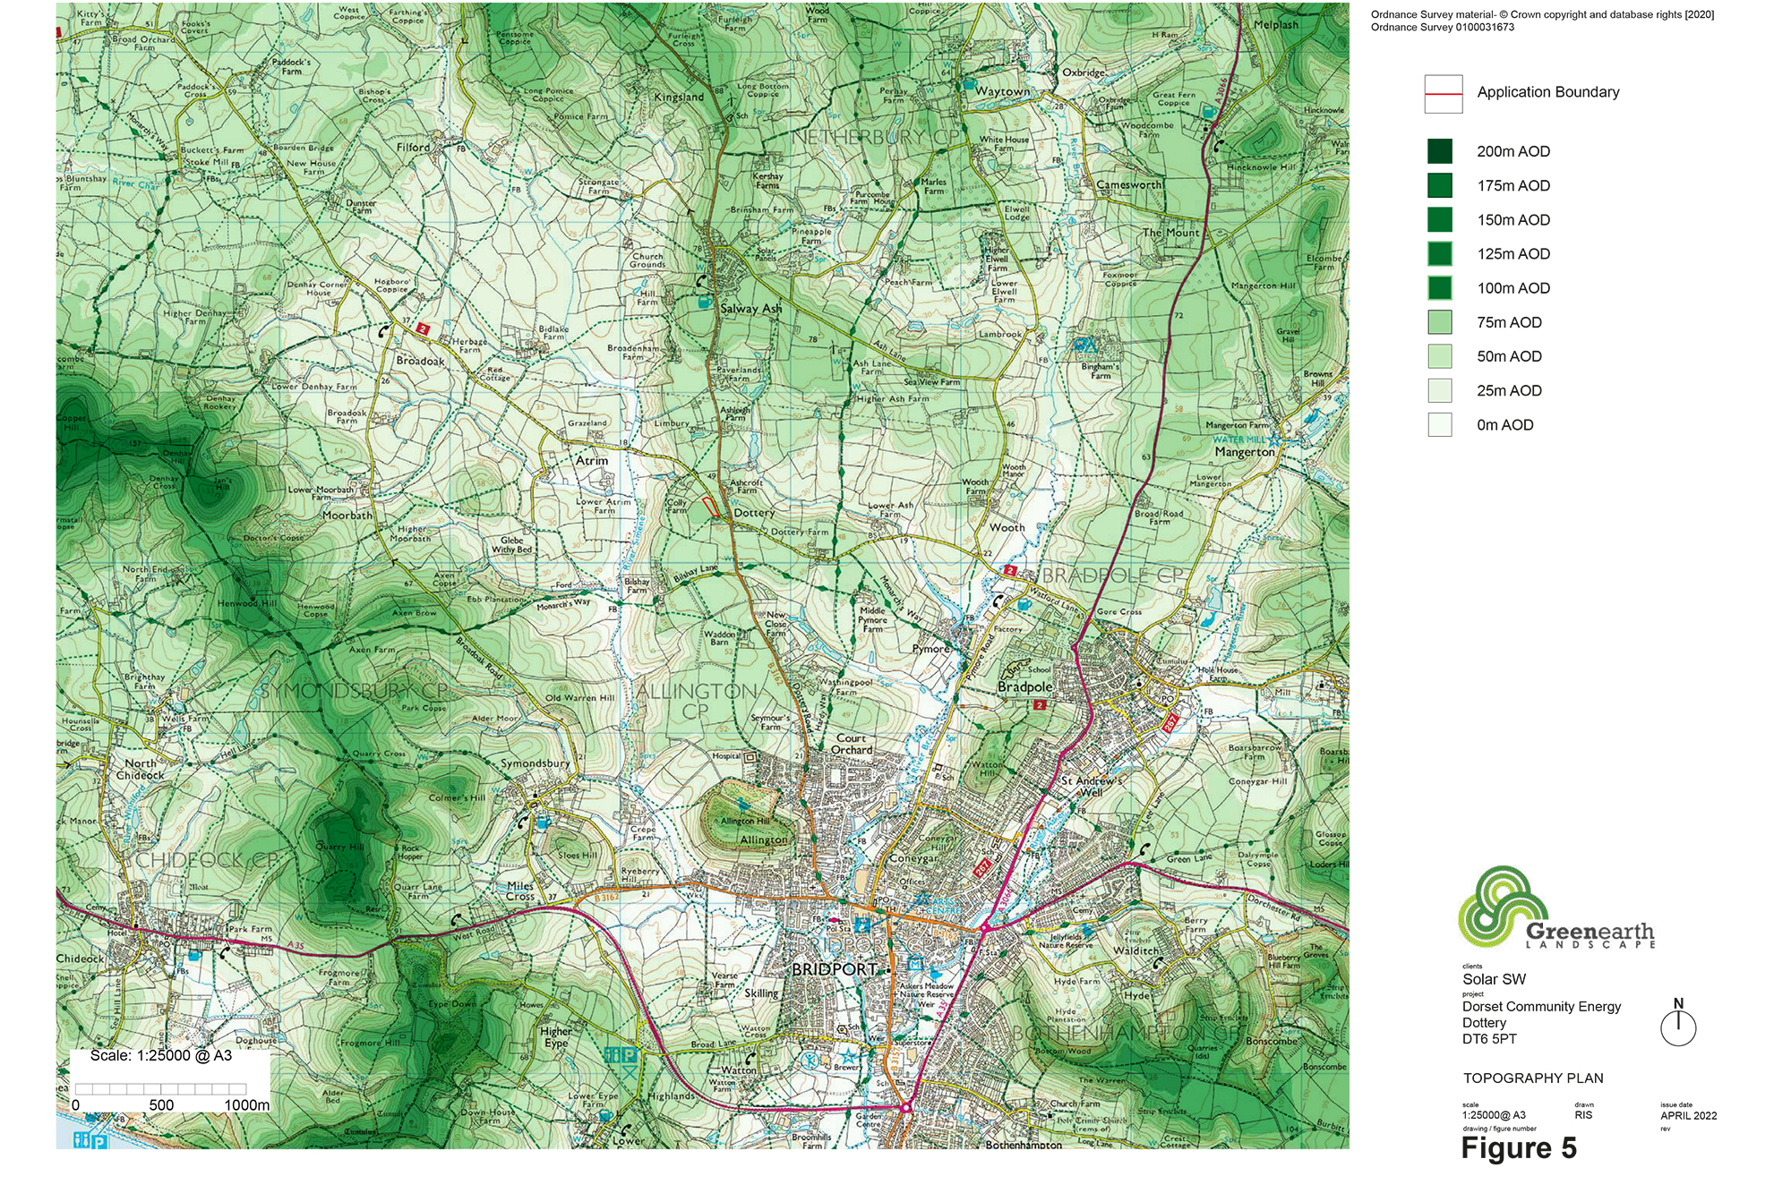Click the Greenearth Landscape logo
The height and width of the screenshot is (1193, 1791).
click(x=1554, y=909)
